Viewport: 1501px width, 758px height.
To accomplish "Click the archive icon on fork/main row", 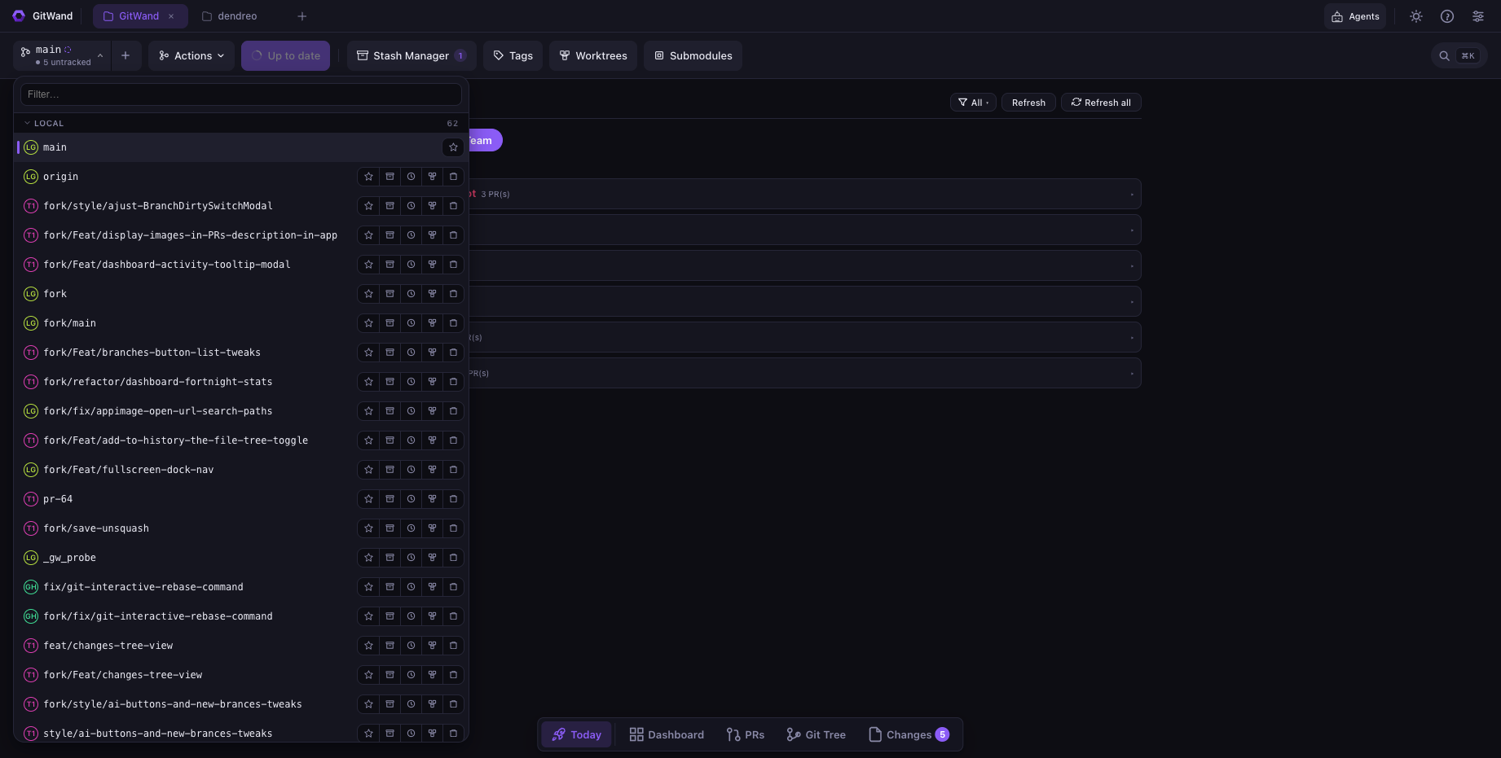I will tap(390, 323).
